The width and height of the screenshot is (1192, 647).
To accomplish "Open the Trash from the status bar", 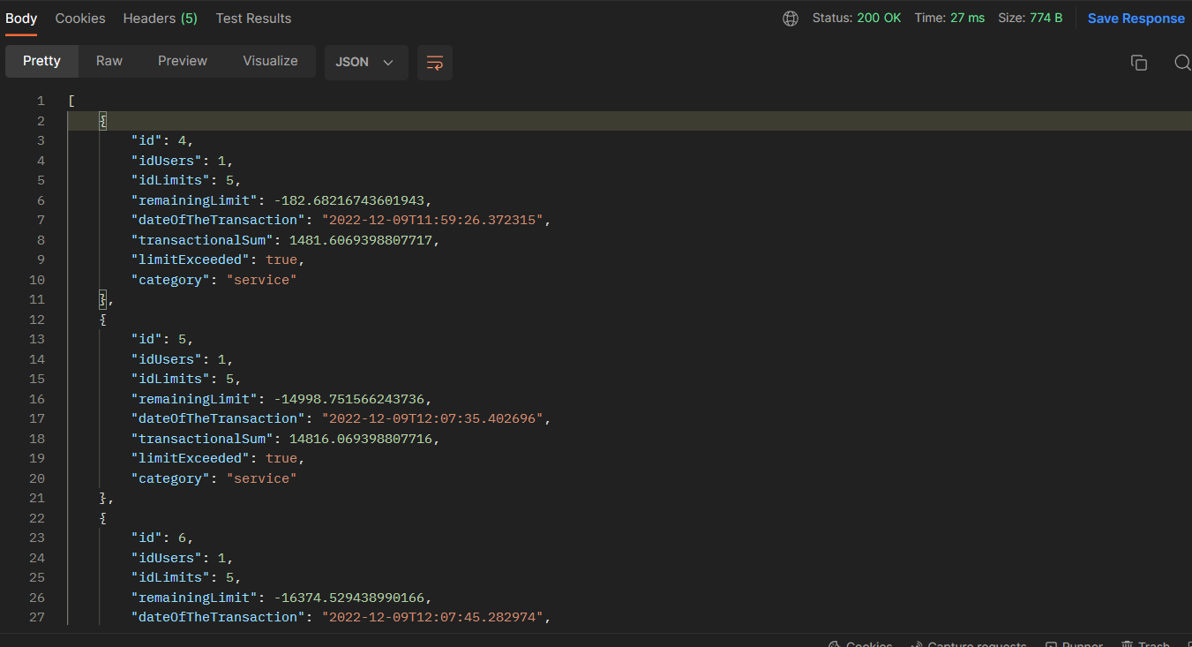I will [1145, 643].
